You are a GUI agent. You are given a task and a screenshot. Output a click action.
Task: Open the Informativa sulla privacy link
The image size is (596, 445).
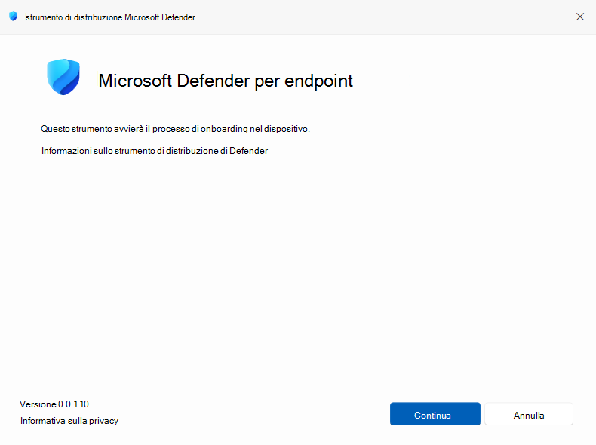[69, 421]
